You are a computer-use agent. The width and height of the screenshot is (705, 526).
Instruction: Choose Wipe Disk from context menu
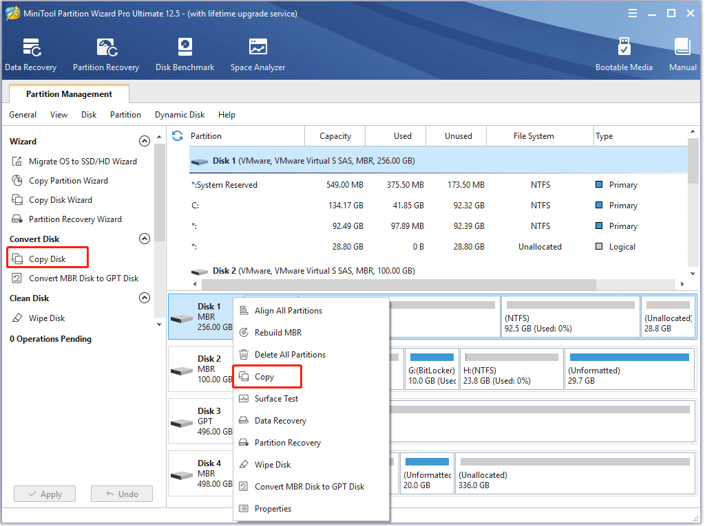coord(311,464)
